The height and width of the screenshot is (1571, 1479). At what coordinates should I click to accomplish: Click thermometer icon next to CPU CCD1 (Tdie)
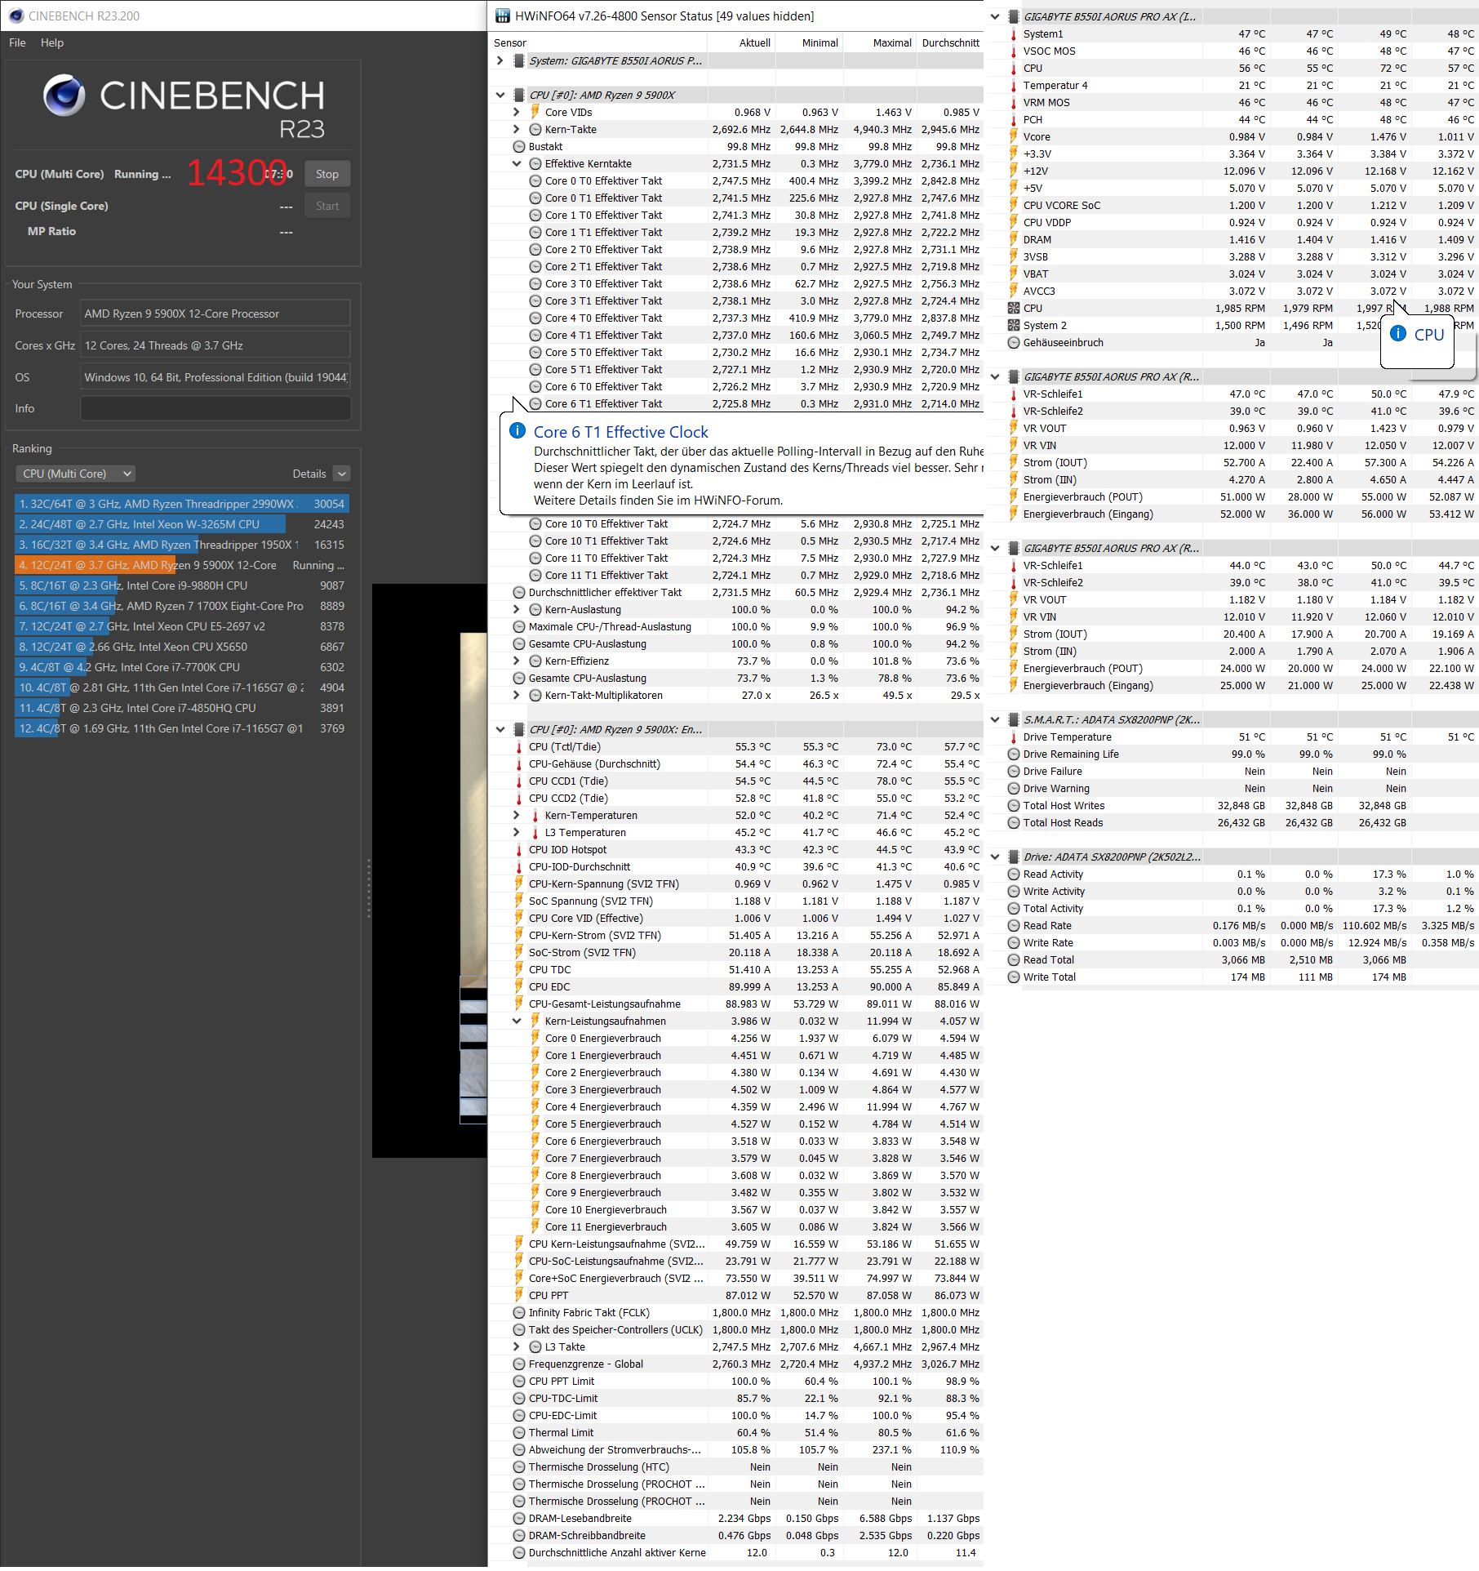click(519, 781)
